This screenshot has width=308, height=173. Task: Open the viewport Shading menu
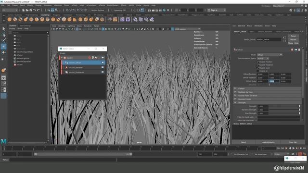pos(62,26)
